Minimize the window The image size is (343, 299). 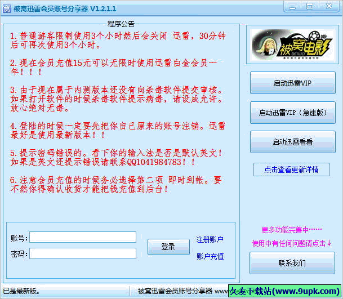tap(292, 7)
